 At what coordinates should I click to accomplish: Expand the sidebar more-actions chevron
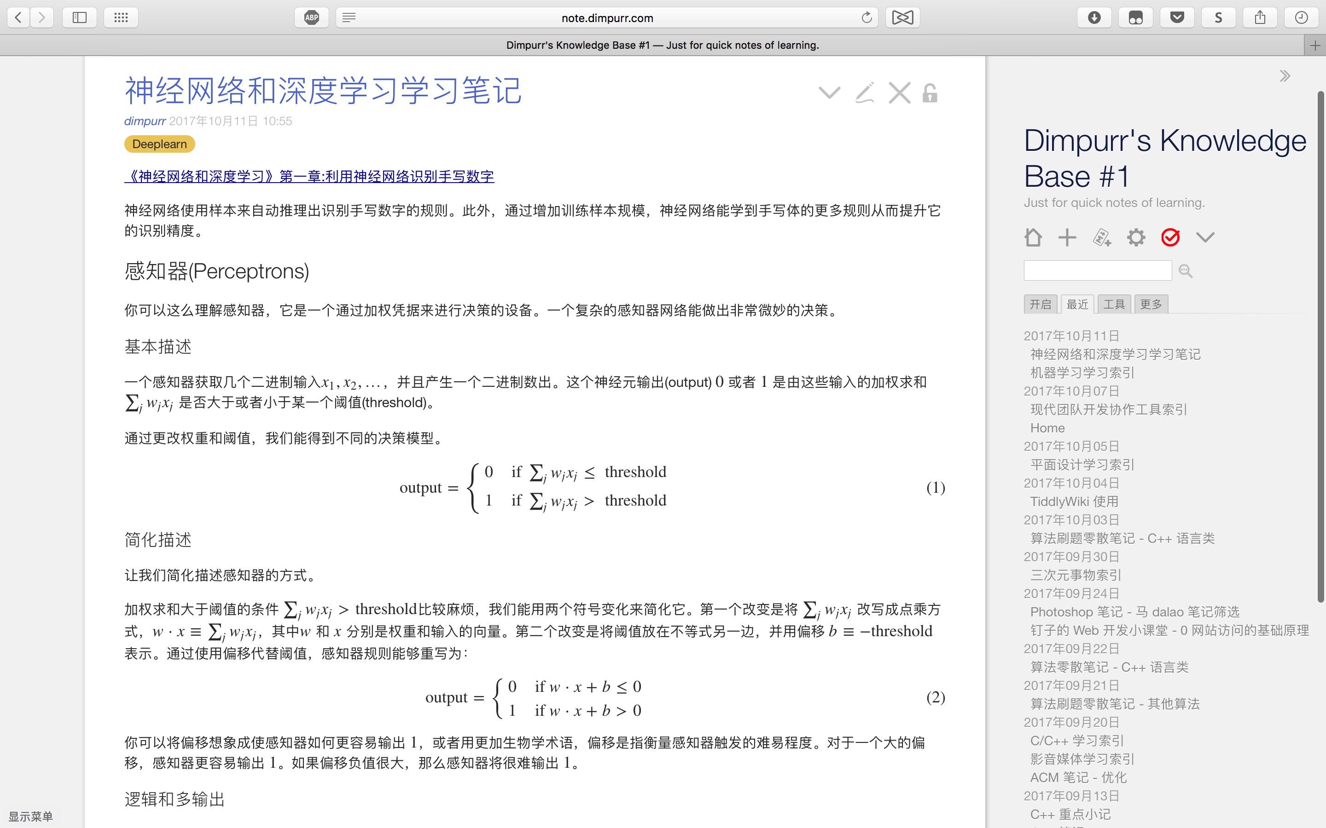click(1205, 238)
